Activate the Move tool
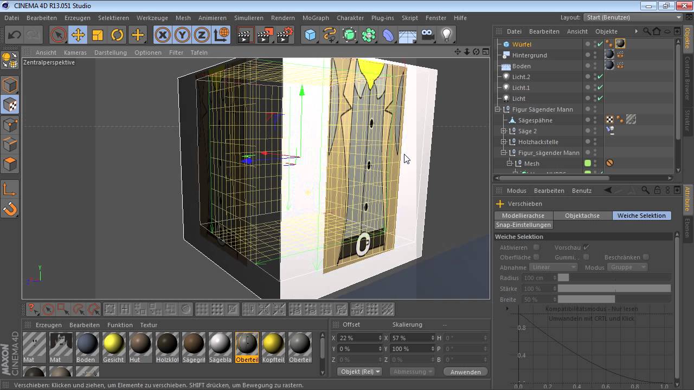 [78, 35]
